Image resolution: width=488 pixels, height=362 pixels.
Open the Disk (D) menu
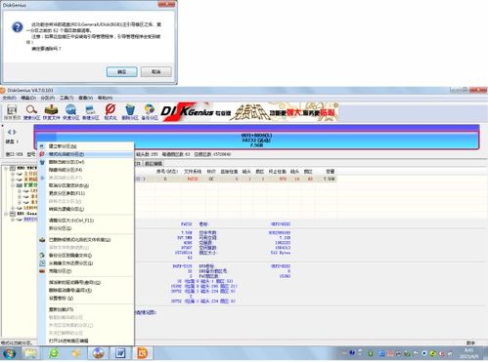point(28,98)
